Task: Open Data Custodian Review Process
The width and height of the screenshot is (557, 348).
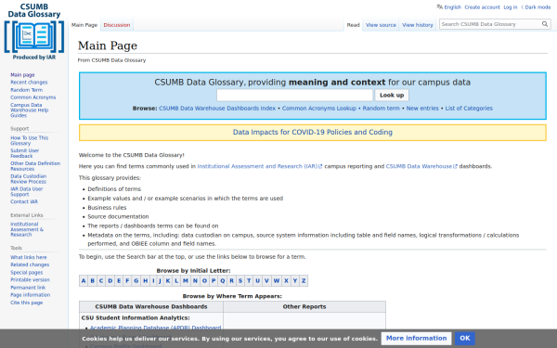Action: 29,179
